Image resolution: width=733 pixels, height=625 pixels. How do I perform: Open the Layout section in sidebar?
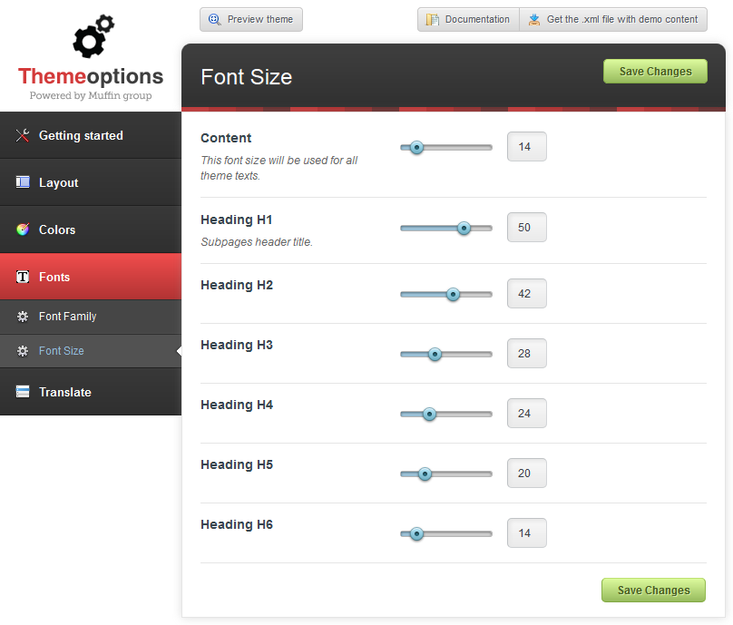point(59,182)
